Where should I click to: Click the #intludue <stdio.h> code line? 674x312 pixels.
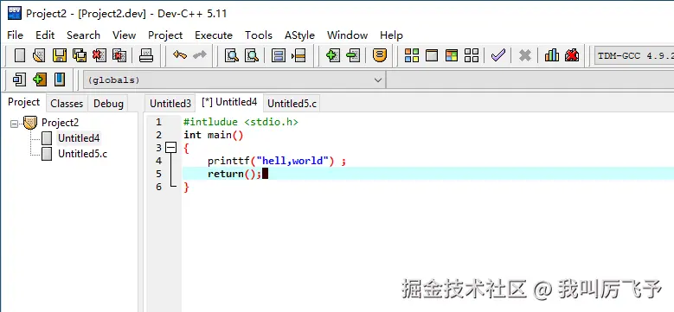pyautogui.click(x=241, y=123)
